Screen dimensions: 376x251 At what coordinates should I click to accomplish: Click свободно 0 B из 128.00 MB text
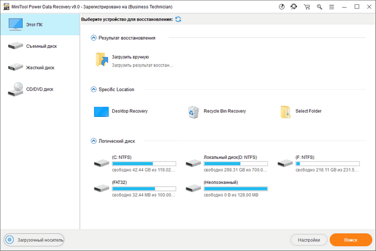pyautogui.click(x=231, y=195)
